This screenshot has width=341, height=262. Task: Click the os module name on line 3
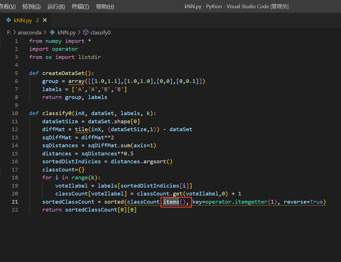coord(49,57)
